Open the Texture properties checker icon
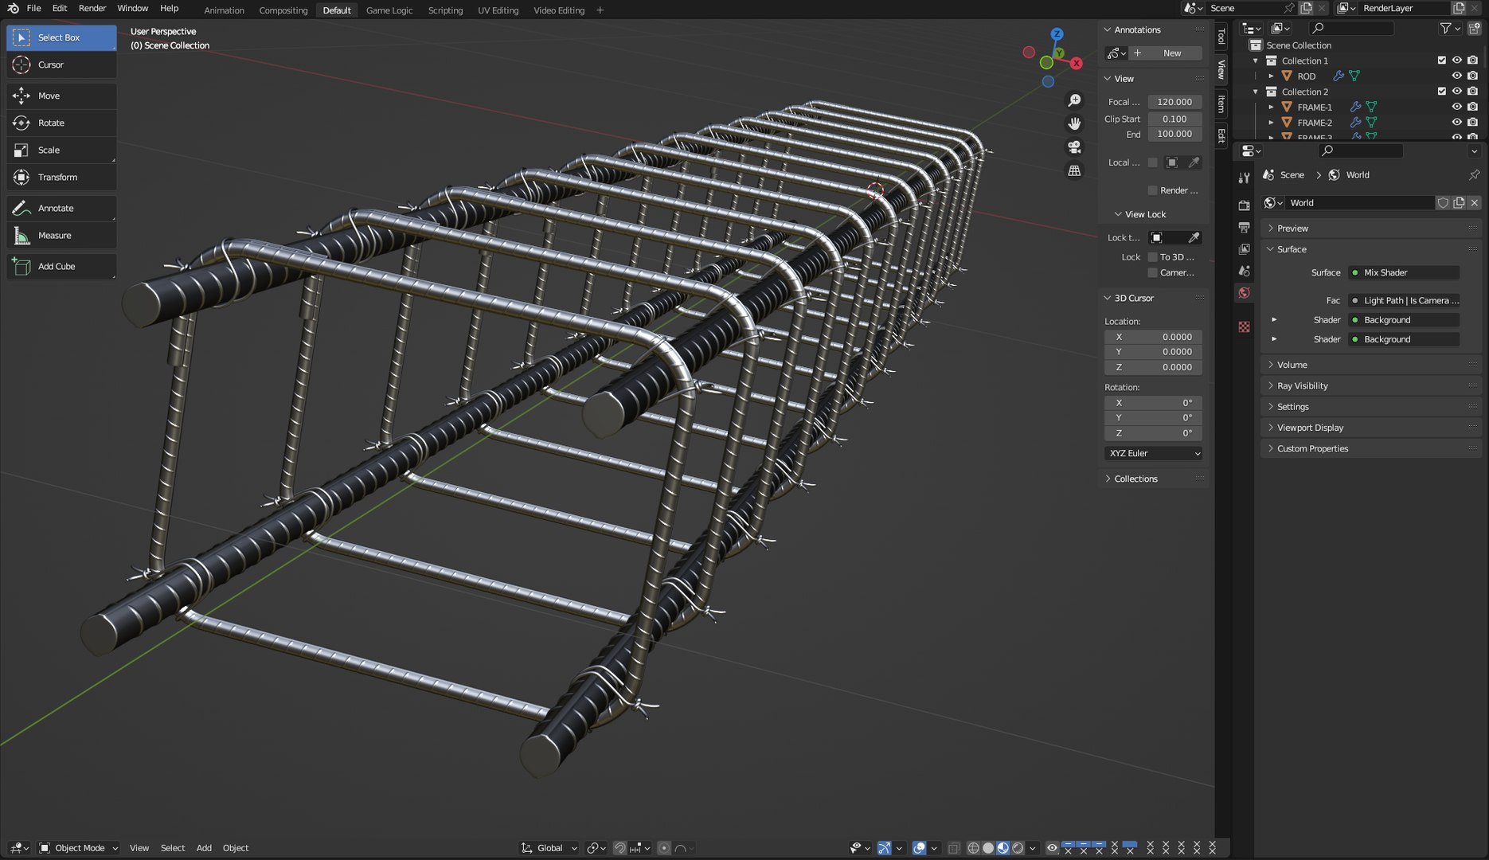 pyautogui.click(x=1244, y=327)
